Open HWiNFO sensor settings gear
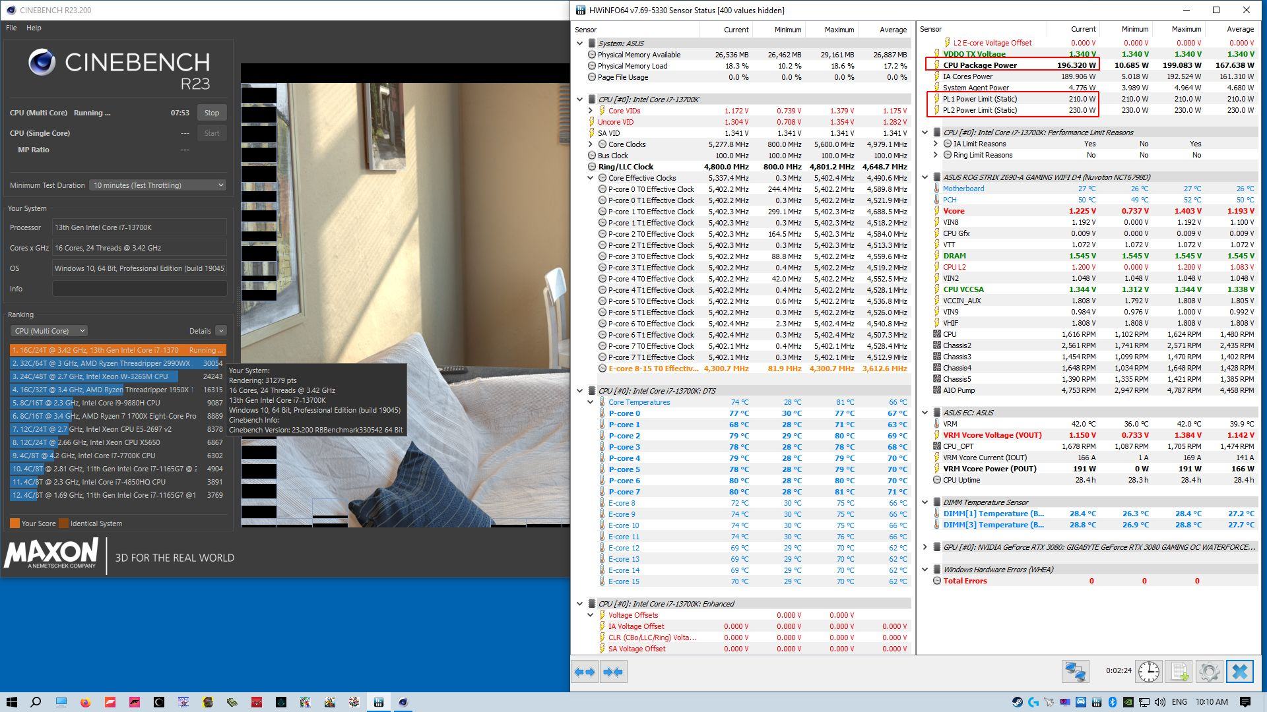This screenshot has width=1267, height=712. pyautogui.click(x=1209, y=672)
